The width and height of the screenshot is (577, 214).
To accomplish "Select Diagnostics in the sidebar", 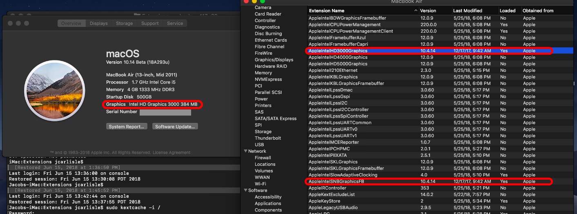I will (267, 27).
